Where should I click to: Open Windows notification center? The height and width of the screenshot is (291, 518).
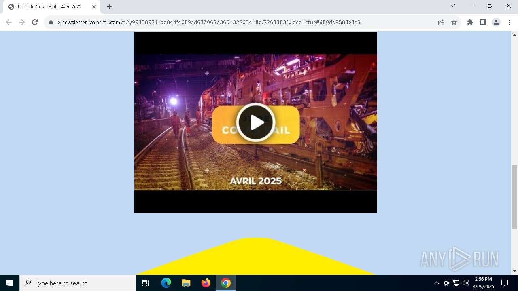pyautogui.click(x=505, y=283)
